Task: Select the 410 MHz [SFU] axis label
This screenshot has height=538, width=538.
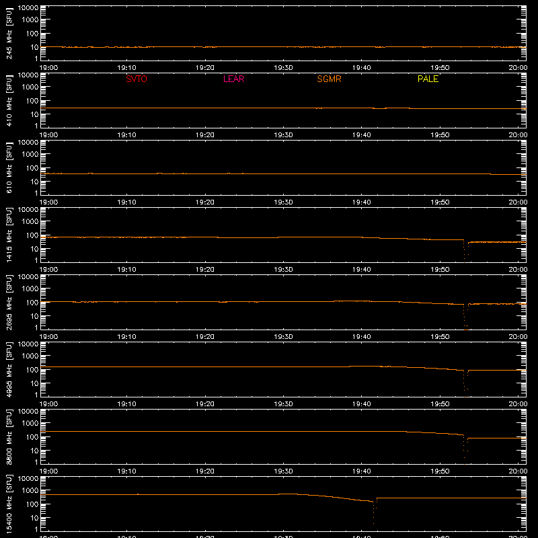Action: [9, 100]
